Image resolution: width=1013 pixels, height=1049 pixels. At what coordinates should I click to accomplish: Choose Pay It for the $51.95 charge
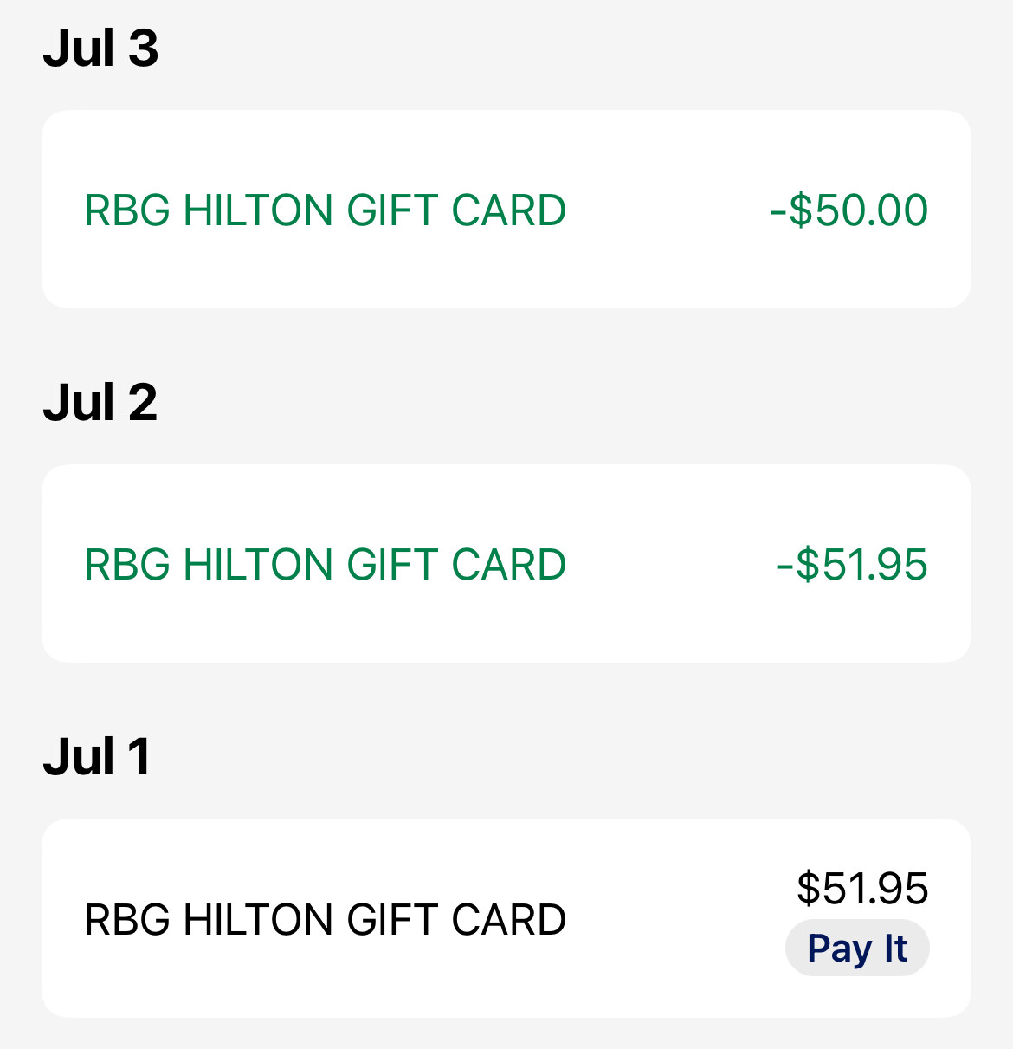coord(857,948)
